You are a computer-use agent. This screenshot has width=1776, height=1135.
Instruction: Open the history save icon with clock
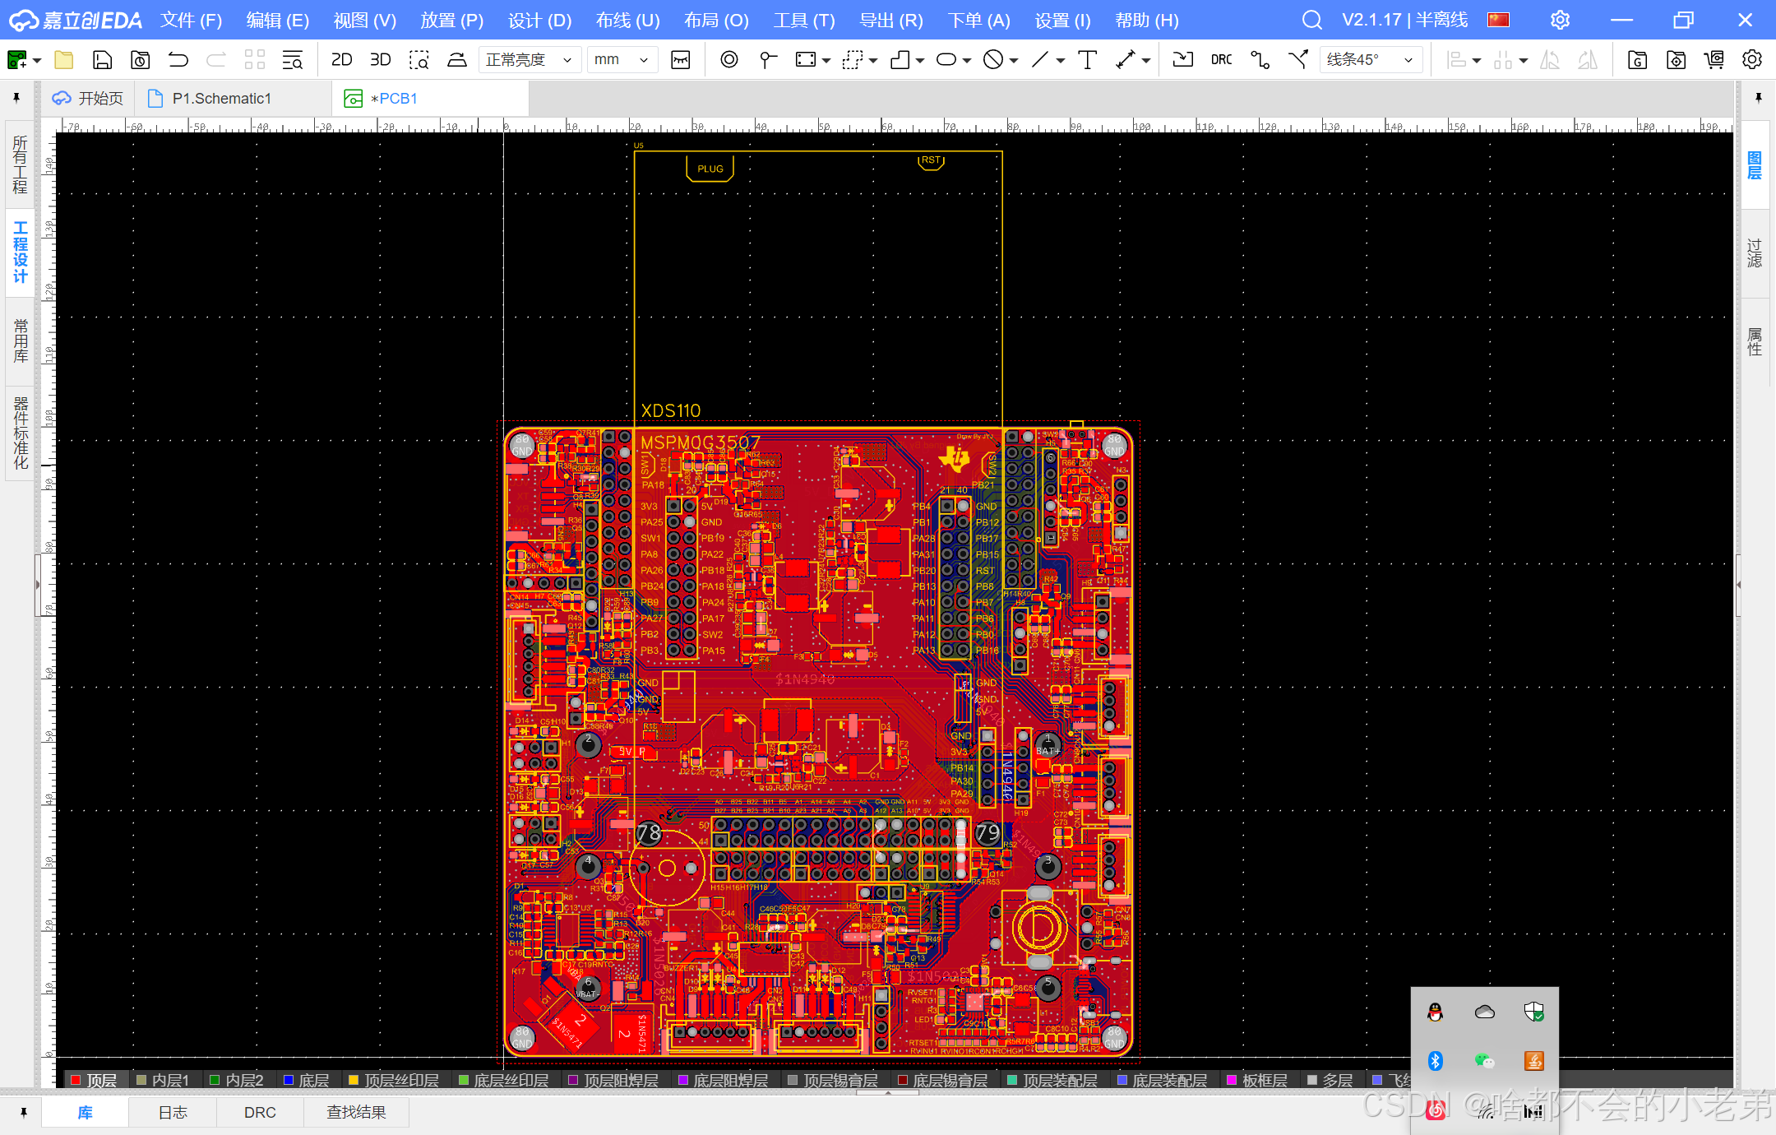point(141,59)
